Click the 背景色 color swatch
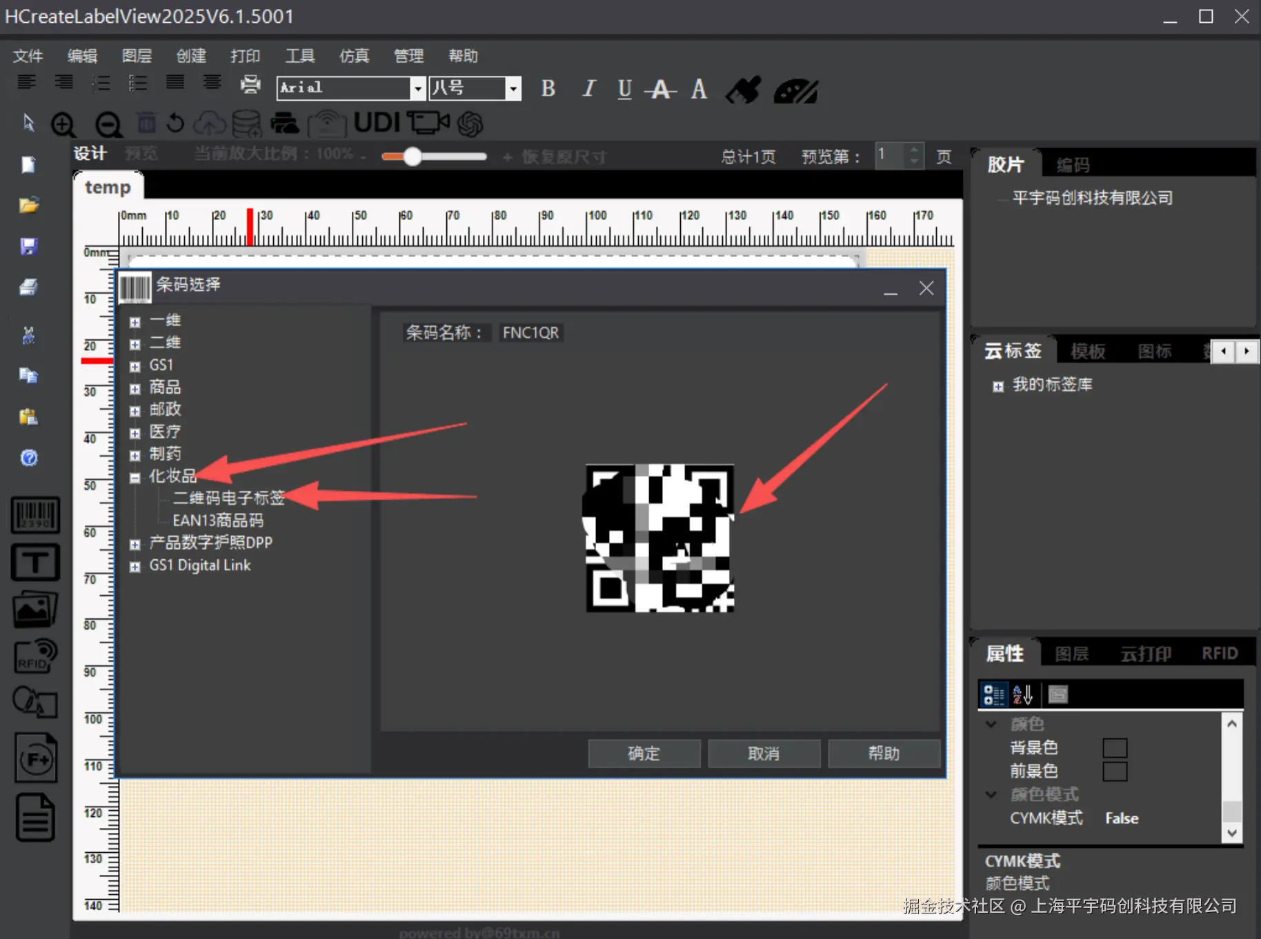This screenshot has height=939, width=1261. [x=1115, y=747]
